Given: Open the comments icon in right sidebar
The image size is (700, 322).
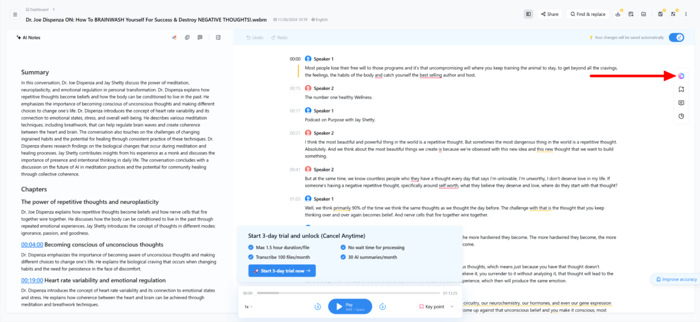Looking at the screenshot, I should (681, 103).
